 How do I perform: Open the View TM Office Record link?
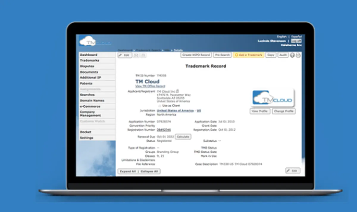pyautogui.click(x=150, y=86)
